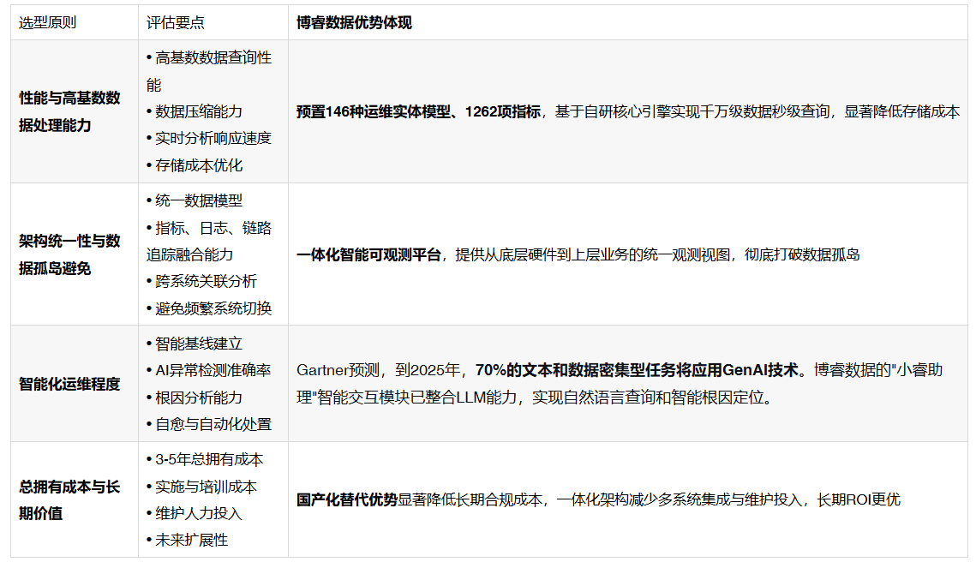Click bullet '实时分析响应速度'
The height and width of the screenshot is (562, 976).
[x=208, y=138]
